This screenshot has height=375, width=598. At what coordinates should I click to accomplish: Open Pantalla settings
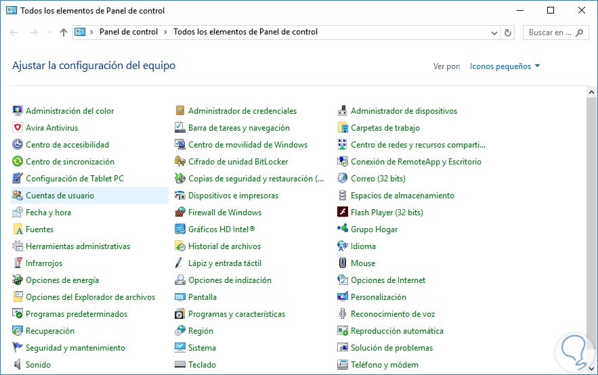202,297
